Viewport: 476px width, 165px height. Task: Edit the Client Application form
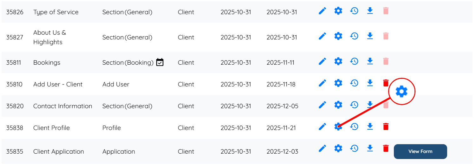pyautogui.click(x=322, y=148)
